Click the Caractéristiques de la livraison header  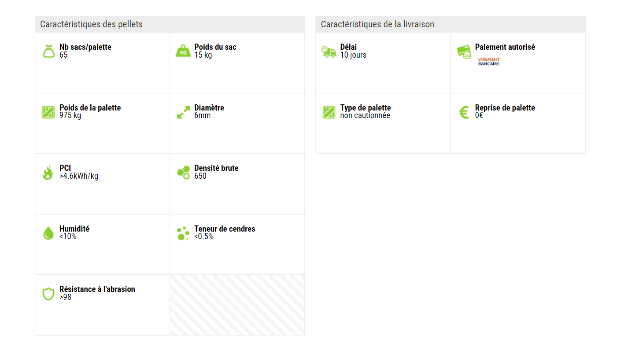[x=377, y=24]
